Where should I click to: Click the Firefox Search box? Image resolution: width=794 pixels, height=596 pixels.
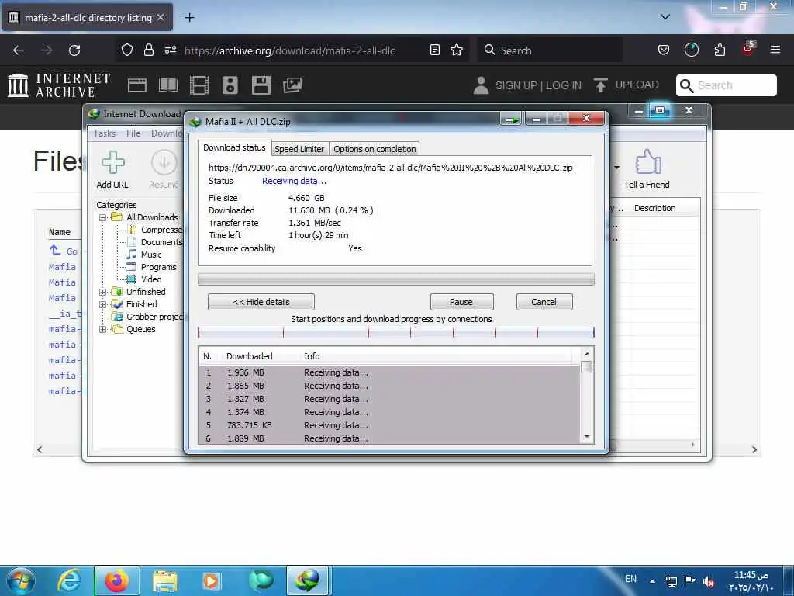550,50
